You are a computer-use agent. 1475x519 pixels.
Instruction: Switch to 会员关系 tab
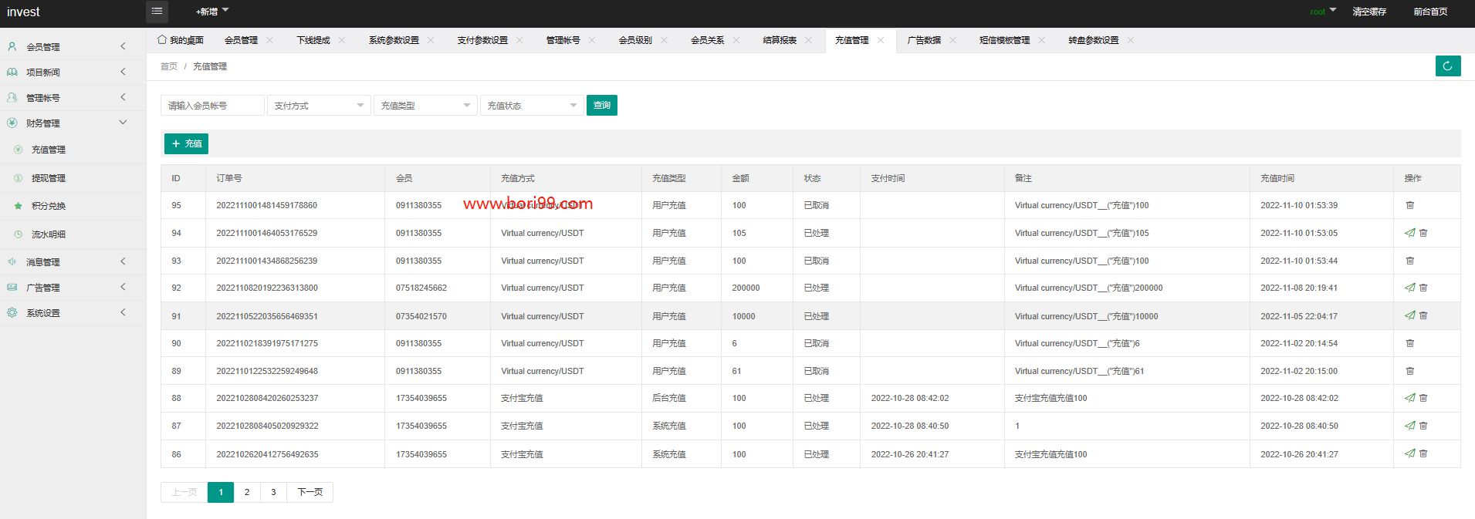(x=708, y=40)
